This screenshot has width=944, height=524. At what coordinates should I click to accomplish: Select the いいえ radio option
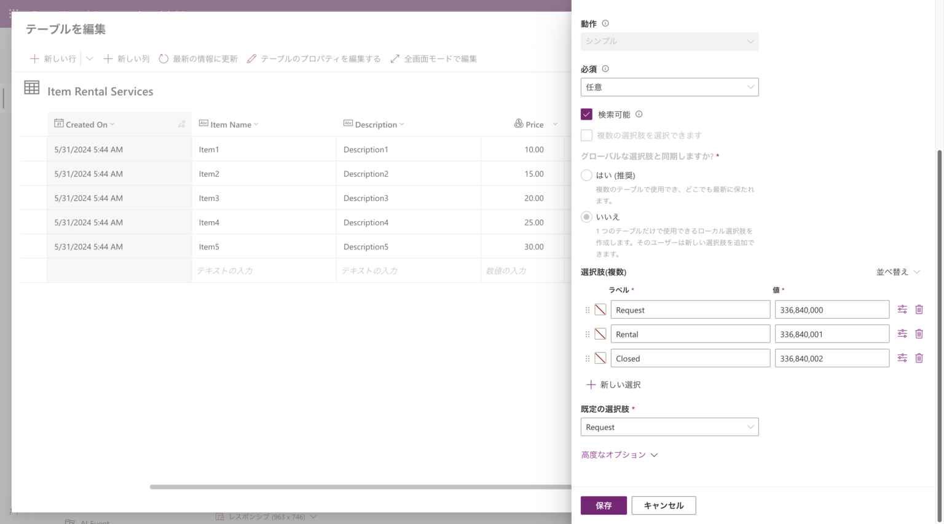click(586, 217)
